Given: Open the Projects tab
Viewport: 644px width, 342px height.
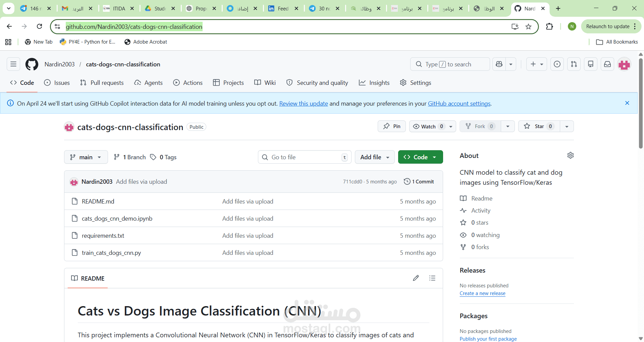Looking at the screenshot, I should tap(228, 83).
